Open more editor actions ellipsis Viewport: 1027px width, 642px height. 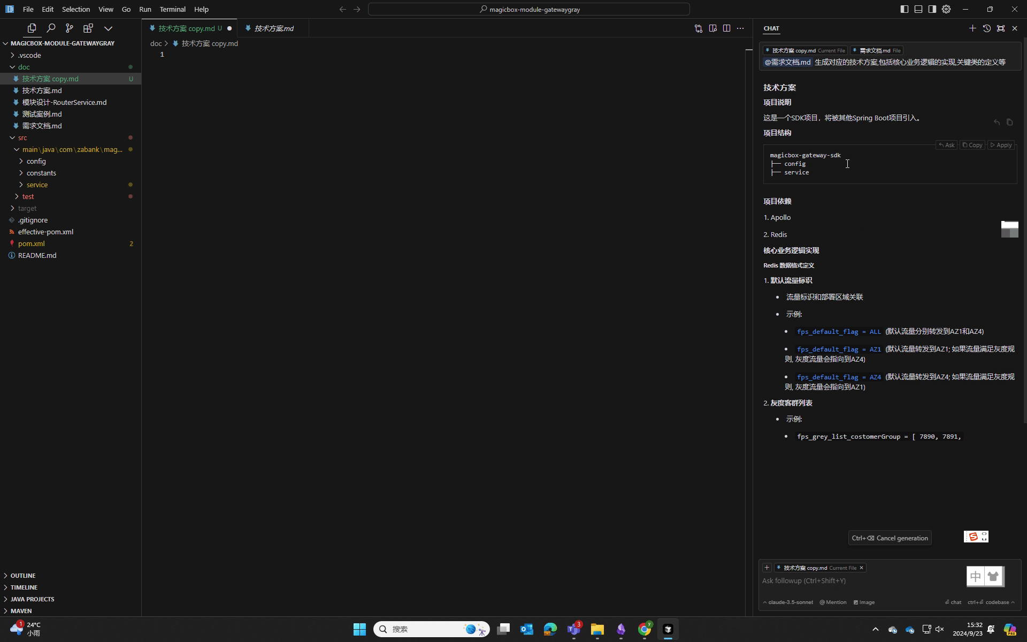740,28
